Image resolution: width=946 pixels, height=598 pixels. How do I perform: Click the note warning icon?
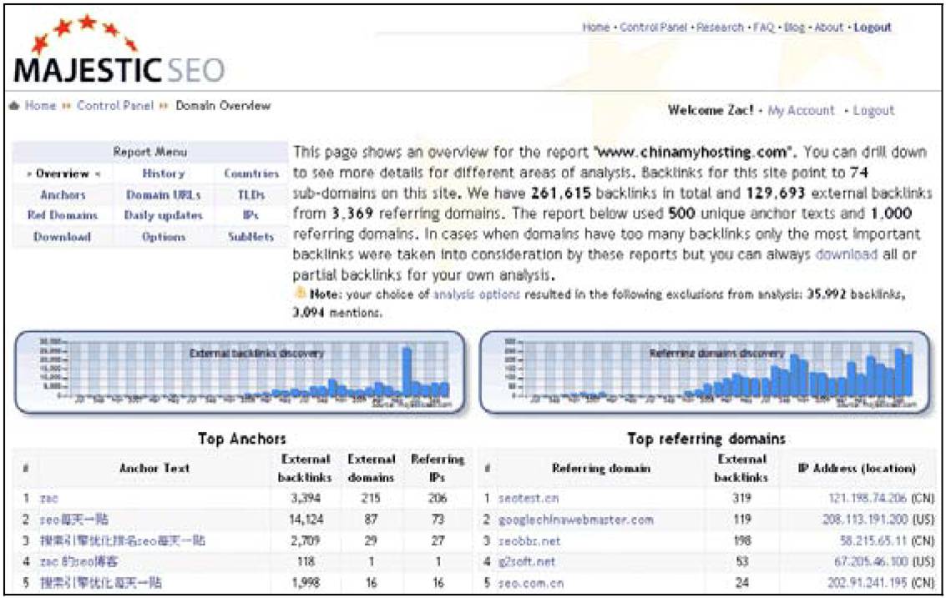[300, 294]
